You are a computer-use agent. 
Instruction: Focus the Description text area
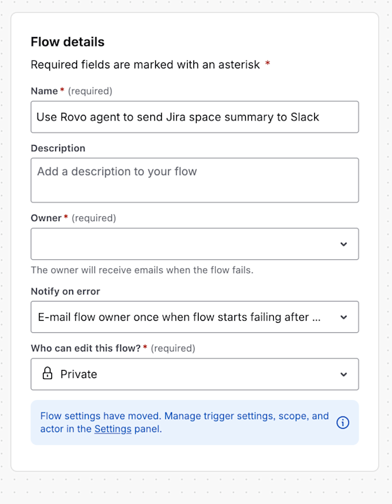pyautogui.click(x=195, y=181)
